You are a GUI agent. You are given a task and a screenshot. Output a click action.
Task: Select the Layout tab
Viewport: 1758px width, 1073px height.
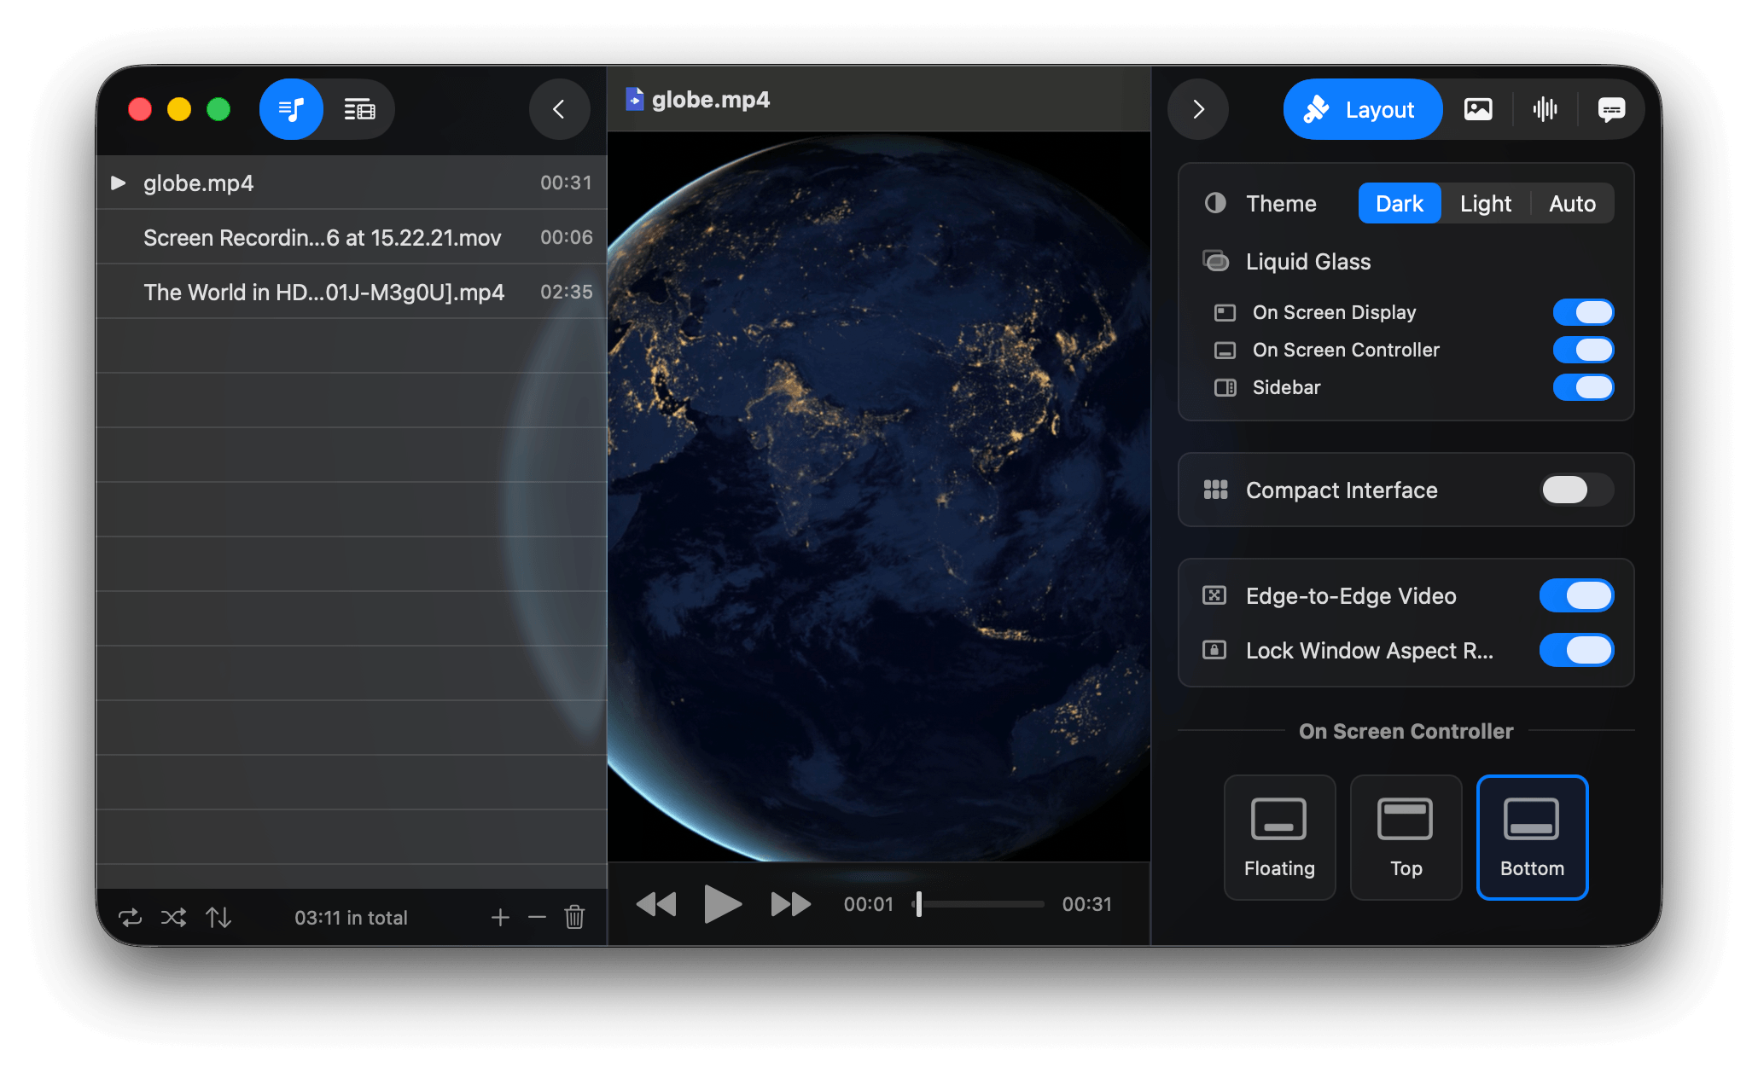coord(1362,109)
